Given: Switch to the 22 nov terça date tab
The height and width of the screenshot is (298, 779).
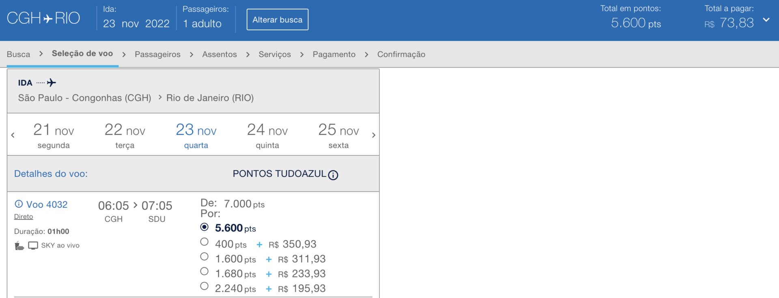Looking at the screenshot, I should pos(125,135).
